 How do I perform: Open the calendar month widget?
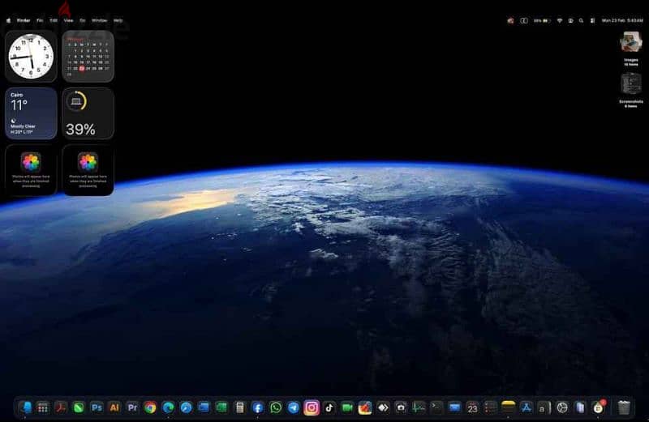tap(88, 56)
